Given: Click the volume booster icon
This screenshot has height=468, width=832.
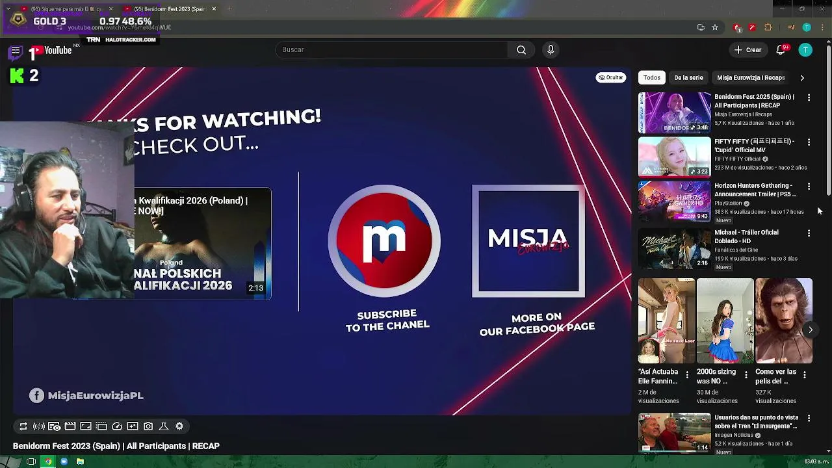Looking at the screenshot, I should tap(39, 426).
